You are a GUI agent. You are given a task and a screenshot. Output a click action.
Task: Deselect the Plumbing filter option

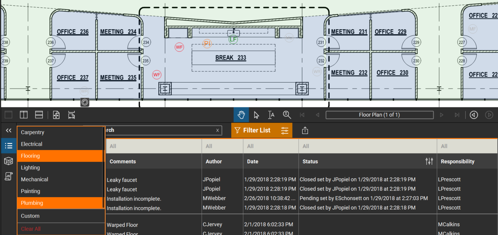point(60,203)
